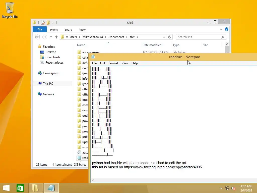Click the auto settings file icon
Screen dimensions: 257x193
pos(79,152)
